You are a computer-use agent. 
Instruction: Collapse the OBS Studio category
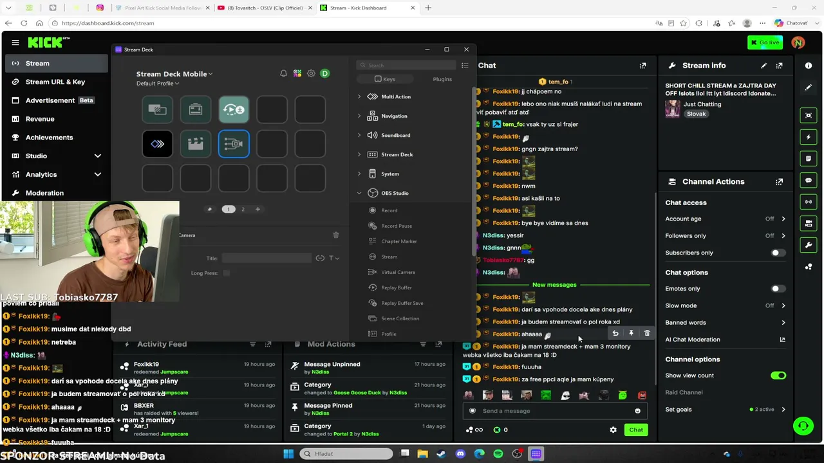coord(359,193)
